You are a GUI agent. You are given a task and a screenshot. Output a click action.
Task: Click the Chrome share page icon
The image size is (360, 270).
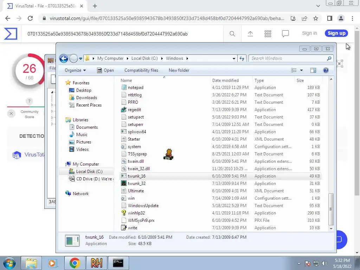pos(304,18)
